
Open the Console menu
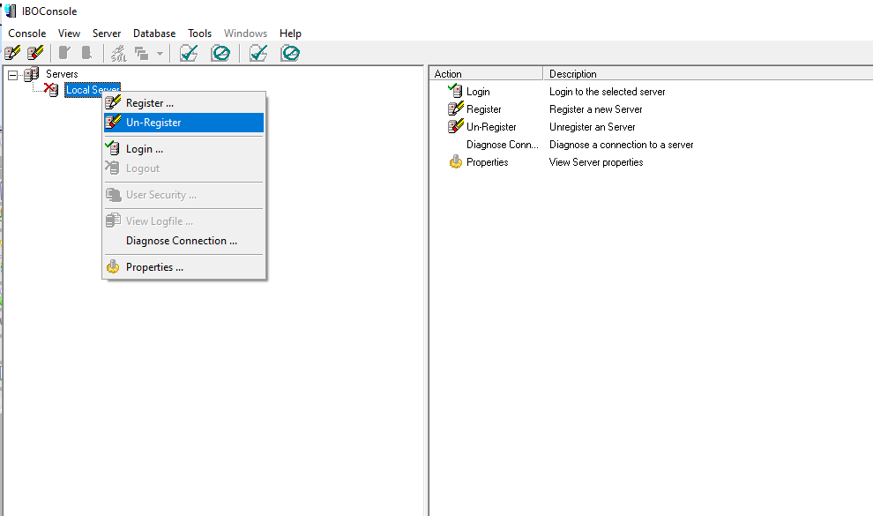tap(26, 34)
